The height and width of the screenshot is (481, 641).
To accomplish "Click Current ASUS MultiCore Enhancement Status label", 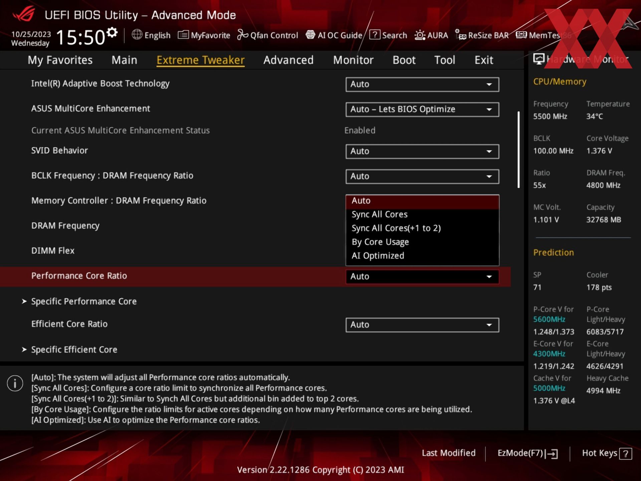I will [121, 131].
